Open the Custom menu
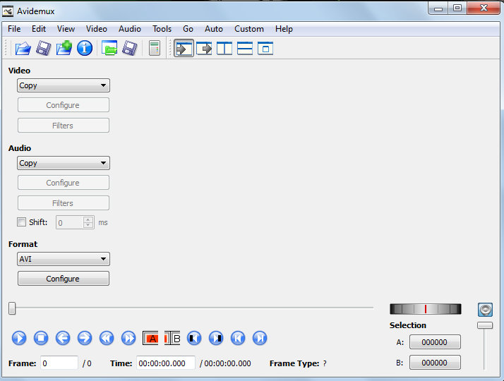The width and height of the screenshot is (504, 381). [x=249, y=29]
